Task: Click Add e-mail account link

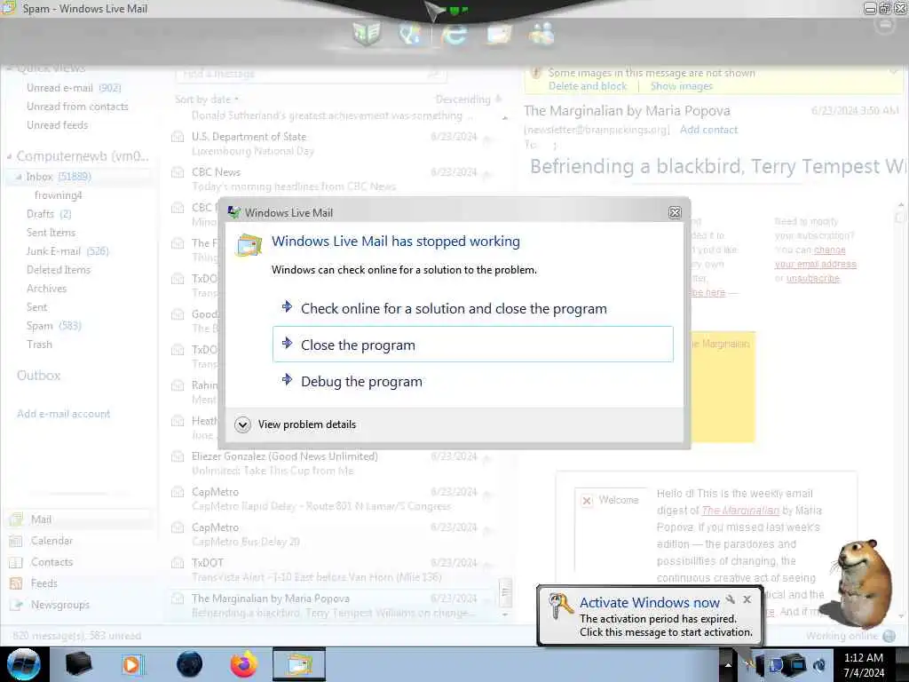Action: [63, 414]
